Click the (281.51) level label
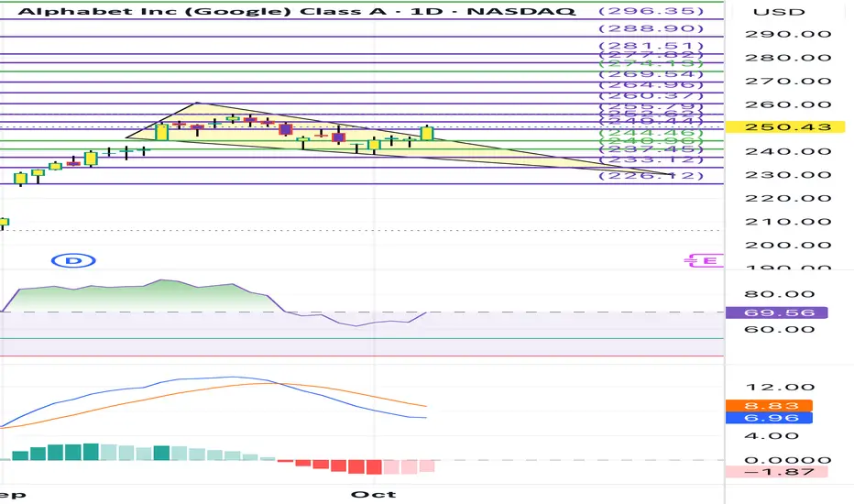854x504 pixels. click(x=651, y=46)
